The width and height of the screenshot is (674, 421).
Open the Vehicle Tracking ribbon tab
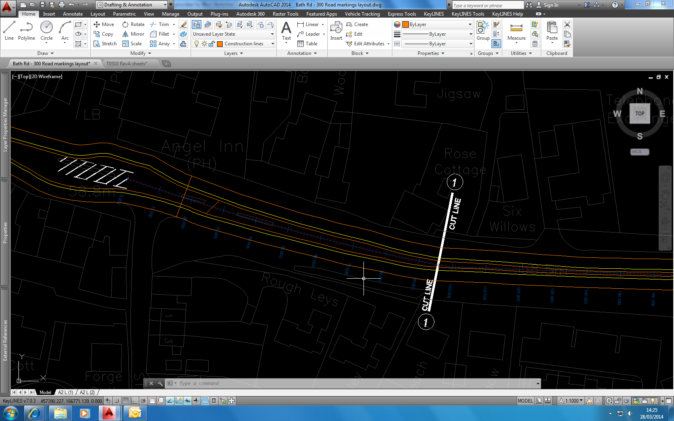(362, 14)
